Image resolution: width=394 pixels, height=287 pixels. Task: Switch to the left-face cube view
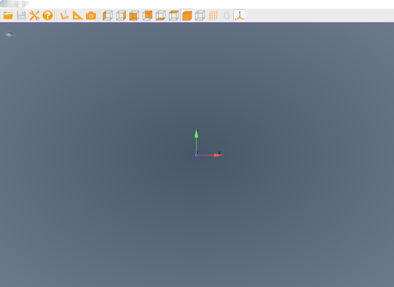click(108, 15)
